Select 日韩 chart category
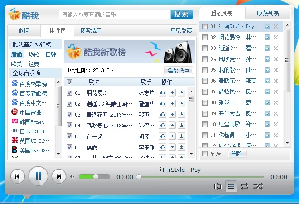 click(51, 54)
